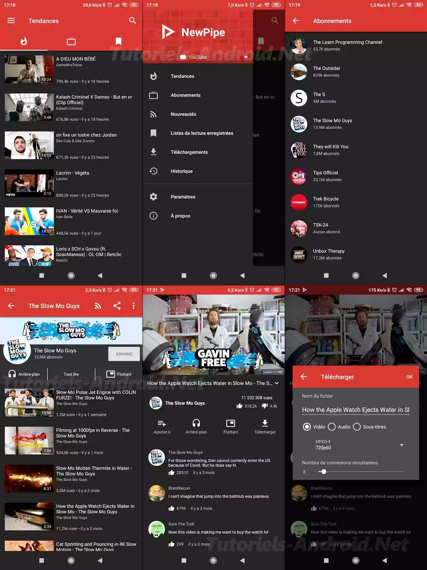Open Historique in the drawer

[x=198, y=171]
